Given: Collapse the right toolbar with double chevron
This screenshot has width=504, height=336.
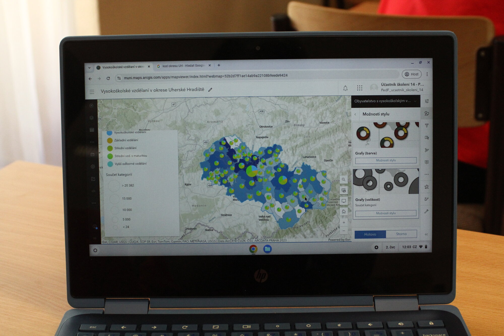Looking at the screenshot, I should 426,234.
